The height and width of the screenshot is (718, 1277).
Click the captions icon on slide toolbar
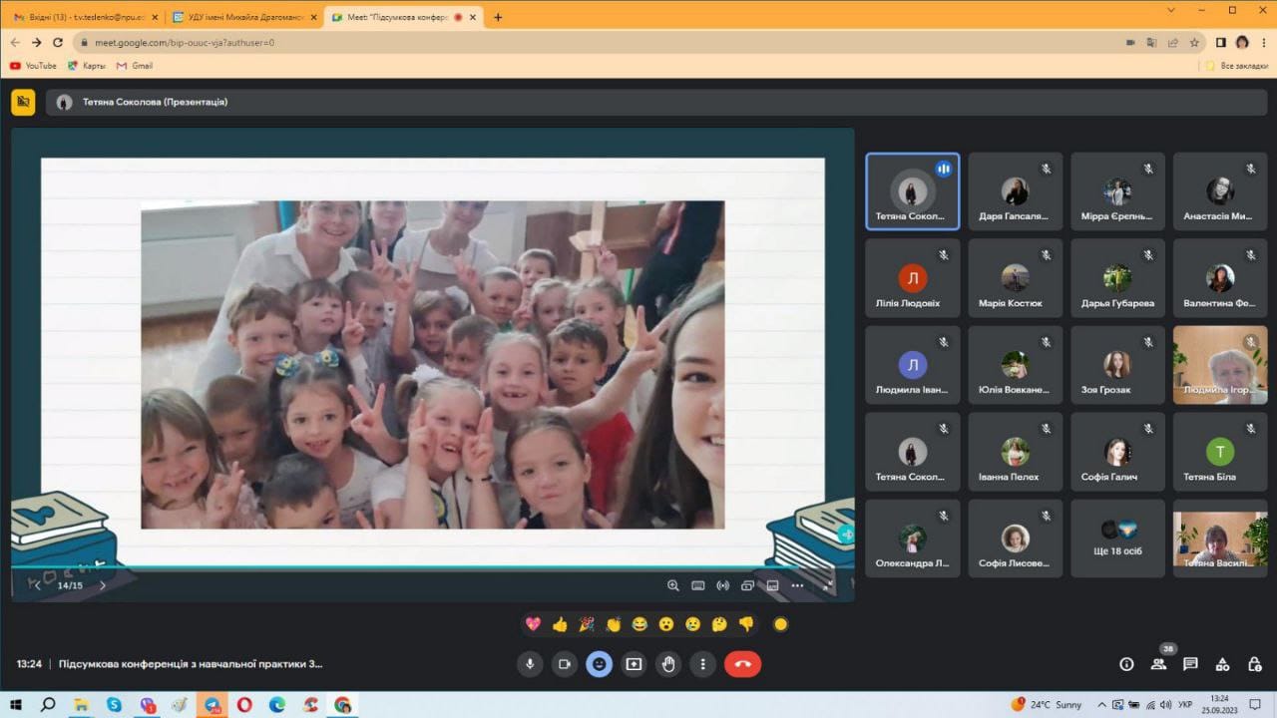tap(772, 585)
